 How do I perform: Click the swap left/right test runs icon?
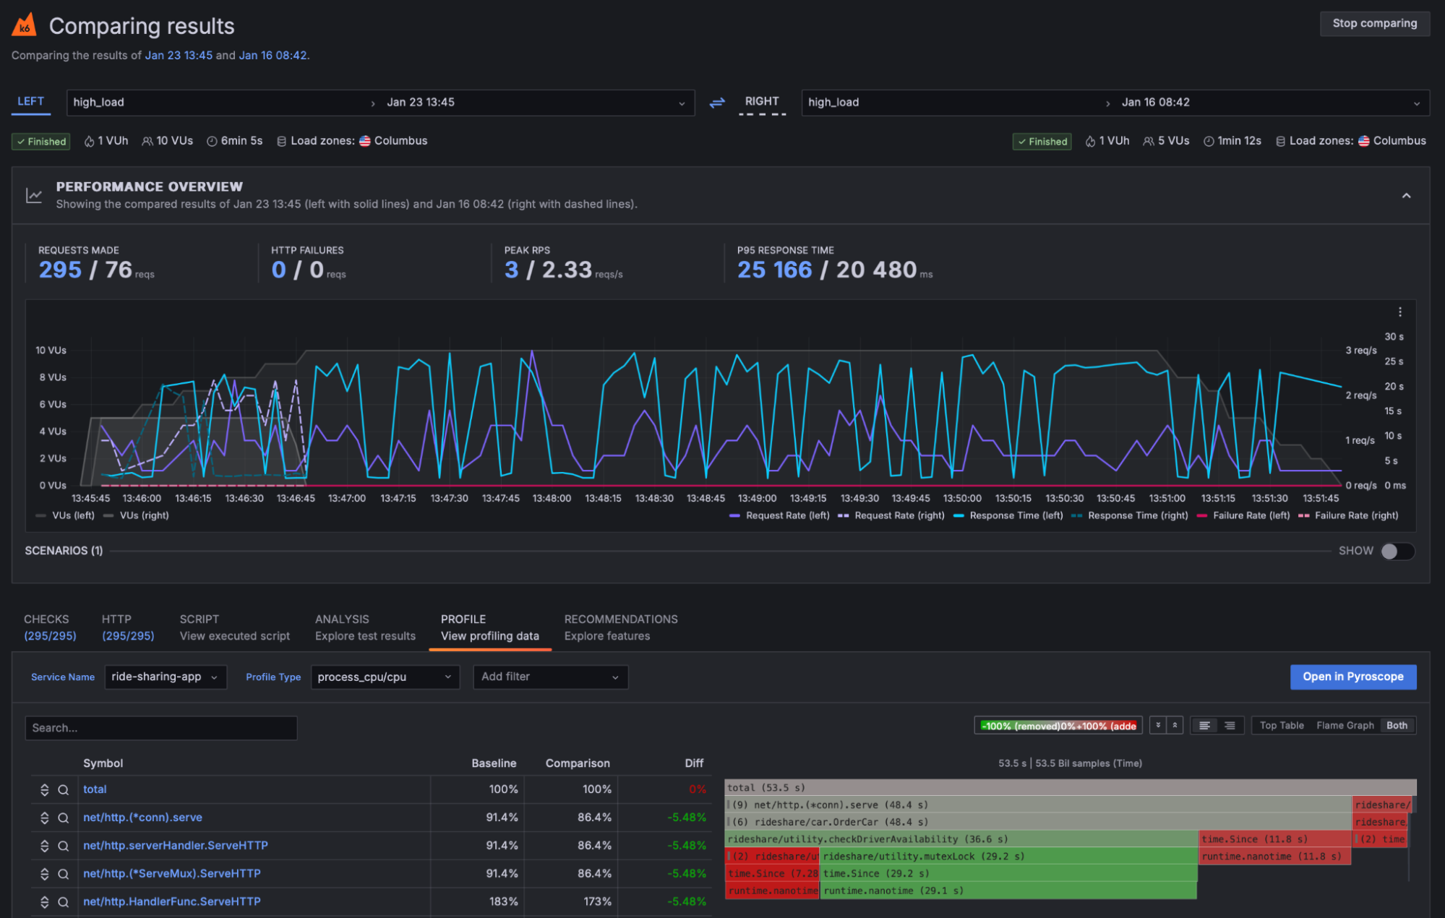(x=716, y=103)
